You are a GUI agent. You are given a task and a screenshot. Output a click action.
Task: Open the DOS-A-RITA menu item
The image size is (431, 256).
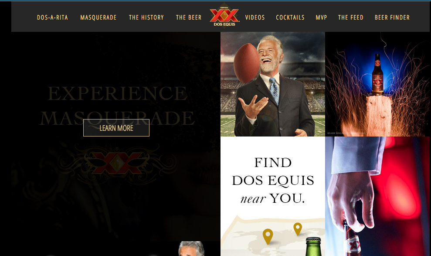pyautogui.click(x=52, y=17)
